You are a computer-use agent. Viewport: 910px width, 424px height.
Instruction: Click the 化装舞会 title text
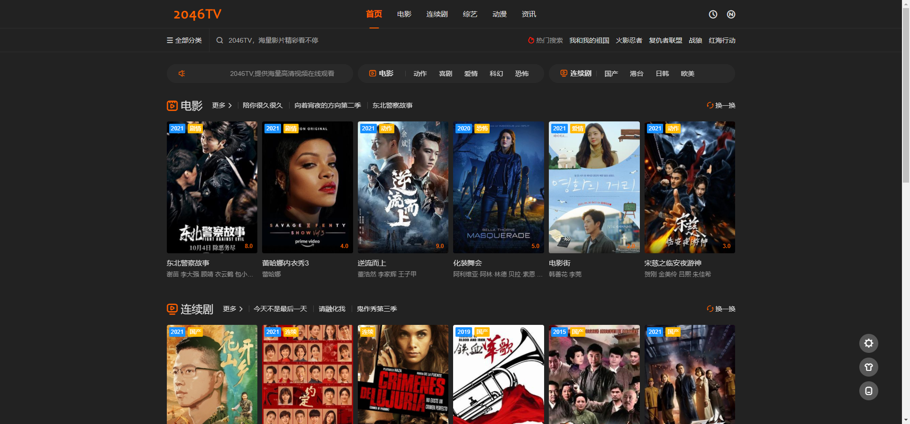click(467, 263)
